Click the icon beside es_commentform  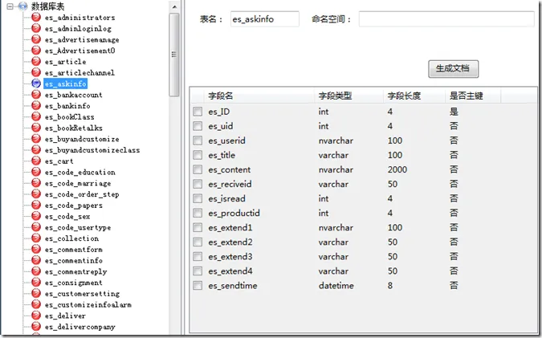[36, 249]
